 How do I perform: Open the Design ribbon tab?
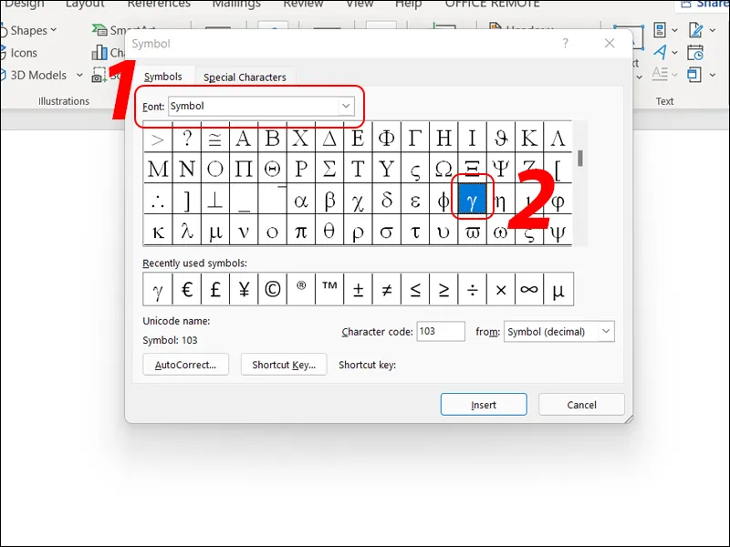(x=25, y=4)
